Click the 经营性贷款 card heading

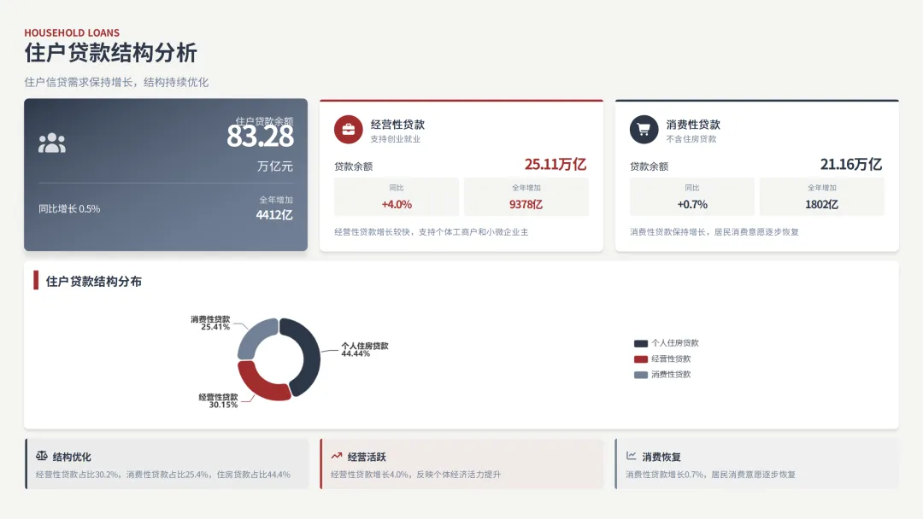397,125
